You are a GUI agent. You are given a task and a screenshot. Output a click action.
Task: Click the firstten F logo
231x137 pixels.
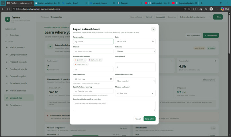pos(8,19)
